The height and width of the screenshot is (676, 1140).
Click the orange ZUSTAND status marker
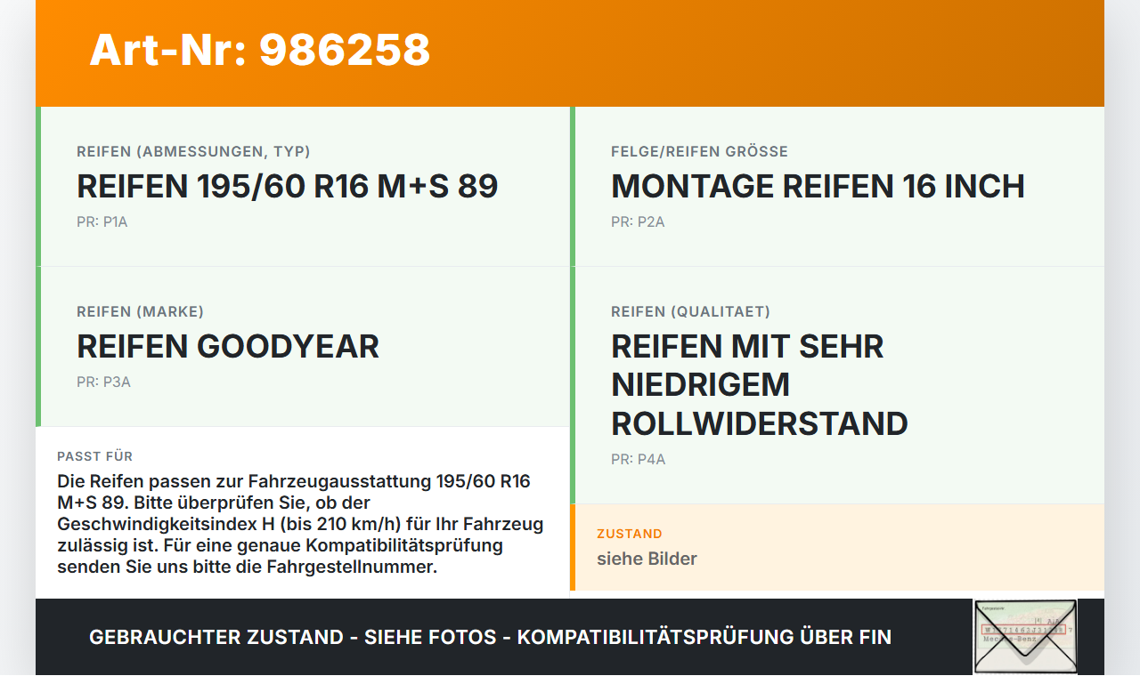point(630,534)
